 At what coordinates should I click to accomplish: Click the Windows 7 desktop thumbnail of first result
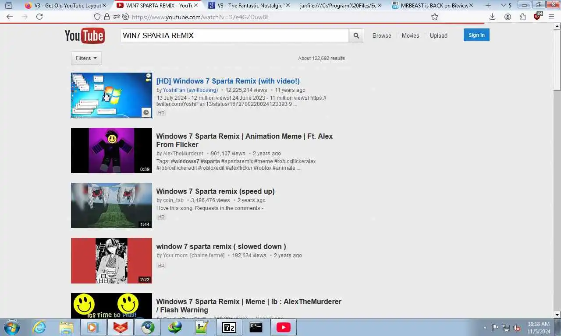pos(111,95)
